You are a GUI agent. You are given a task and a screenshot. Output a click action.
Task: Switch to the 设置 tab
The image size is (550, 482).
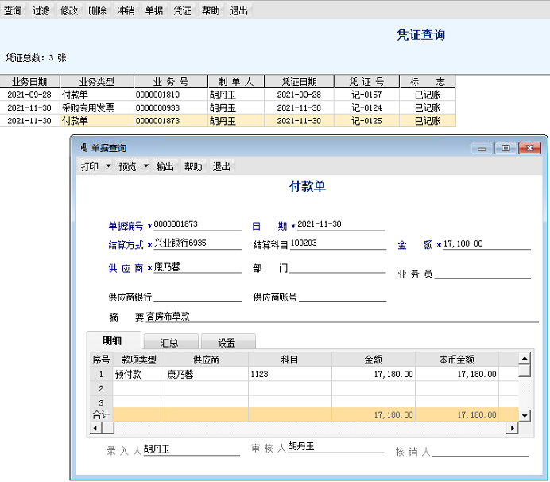point(228,342)
